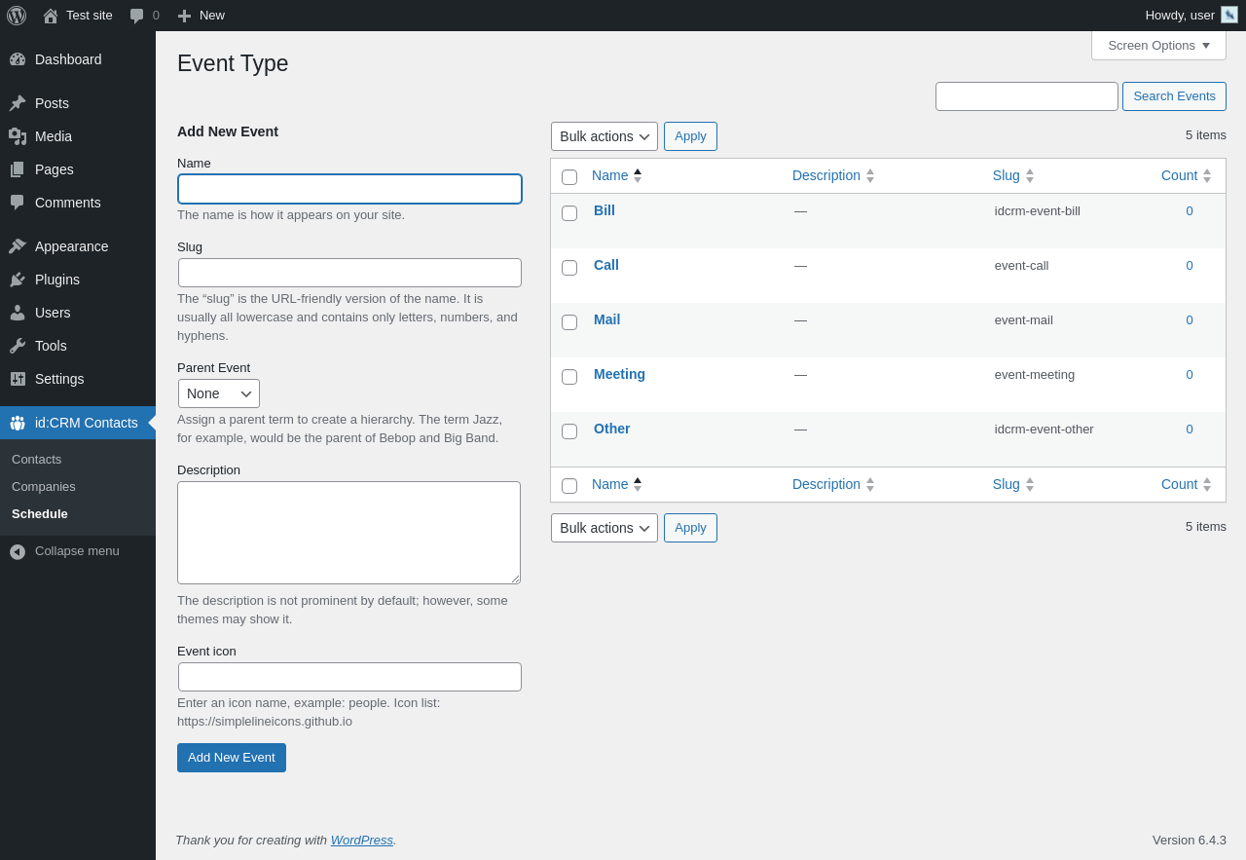Click the Plugins plug icon in sidebar
This screenshot has height=860, width=1246.
pyautogui.click(x=18, y=280)
